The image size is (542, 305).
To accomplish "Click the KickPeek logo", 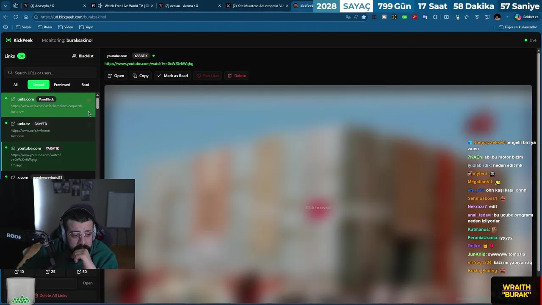I will (x=19, y=40).
